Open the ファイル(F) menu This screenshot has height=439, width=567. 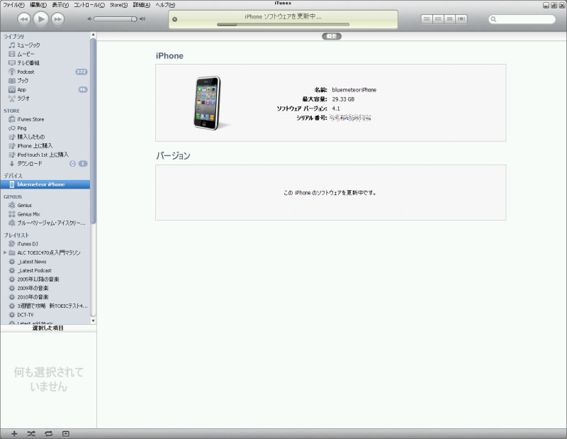click(x=13, y=5)
